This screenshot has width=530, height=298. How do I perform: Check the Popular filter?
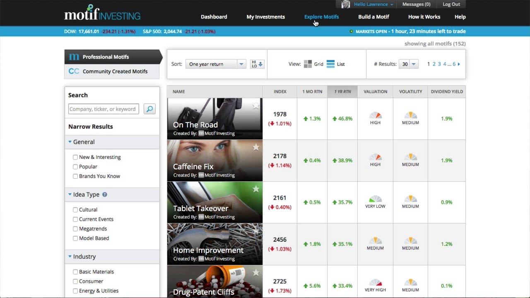pyautogui.click(x=75, y=167)
